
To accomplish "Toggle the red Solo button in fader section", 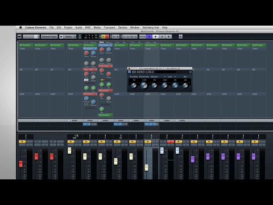I will point(171,142).
